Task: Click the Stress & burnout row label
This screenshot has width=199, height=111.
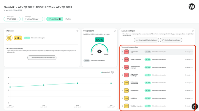Action: (136, 60)
